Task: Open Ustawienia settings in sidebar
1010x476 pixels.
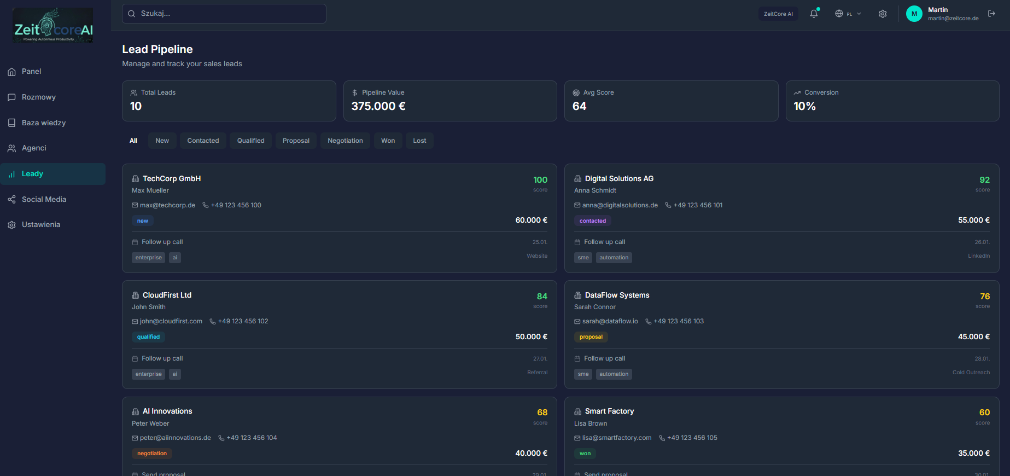Action: click(40, 224)
